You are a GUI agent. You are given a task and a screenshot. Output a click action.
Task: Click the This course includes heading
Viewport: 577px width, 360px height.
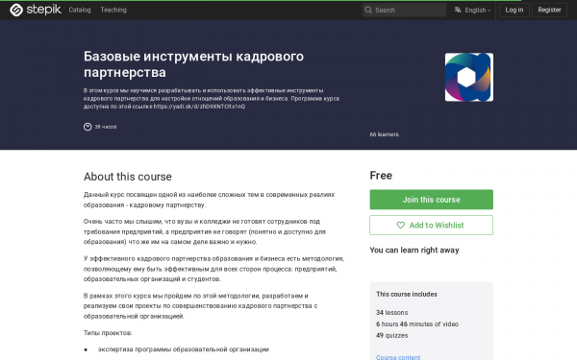(407, 295)
